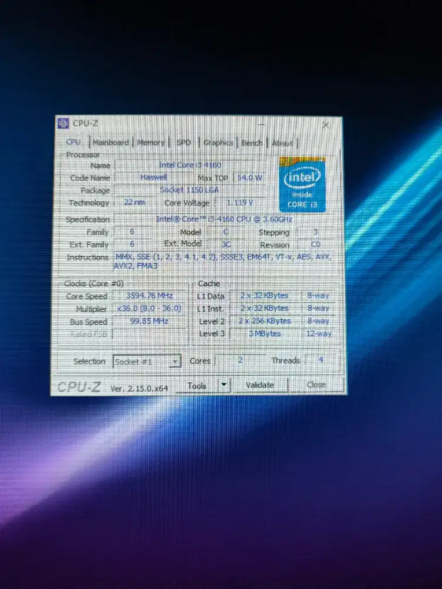Click the 22 nm technology value
The image size is (442, 589).
click(x=134, y=202)
